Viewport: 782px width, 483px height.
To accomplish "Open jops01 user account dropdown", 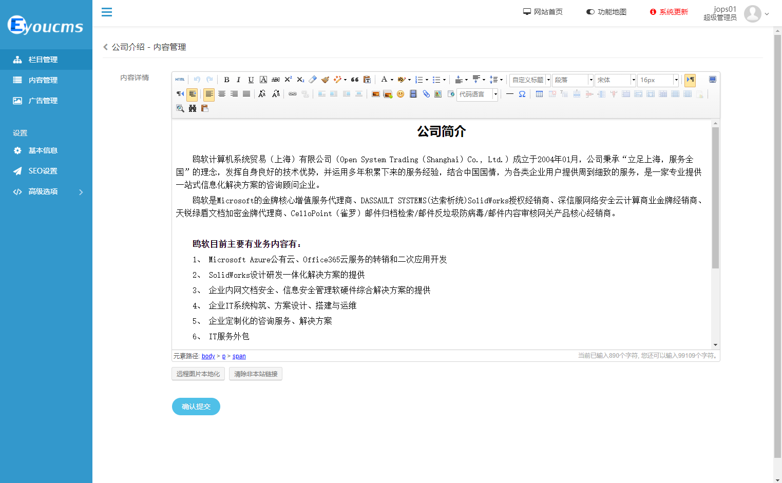I will pos(736,13).
